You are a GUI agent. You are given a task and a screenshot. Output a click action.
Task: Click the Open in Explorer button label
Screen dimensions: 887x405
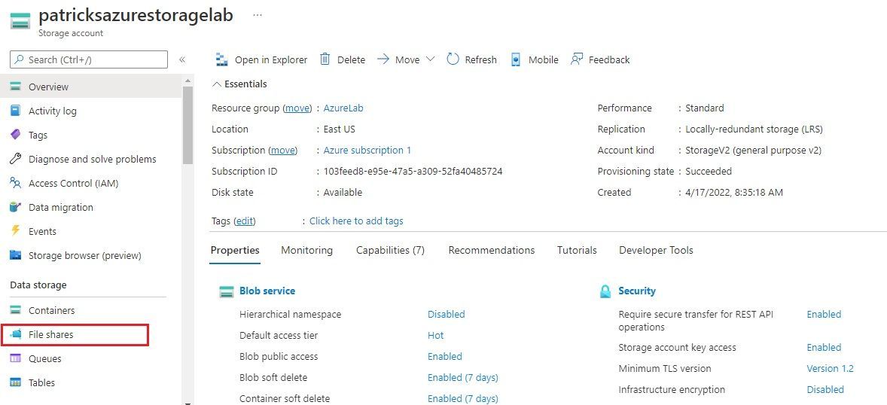coord(271,60)
